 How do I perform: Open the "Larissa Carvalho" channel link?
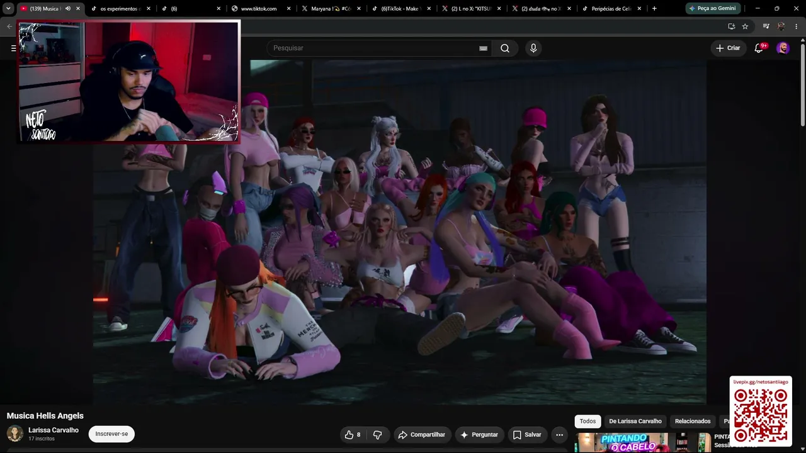54,430
